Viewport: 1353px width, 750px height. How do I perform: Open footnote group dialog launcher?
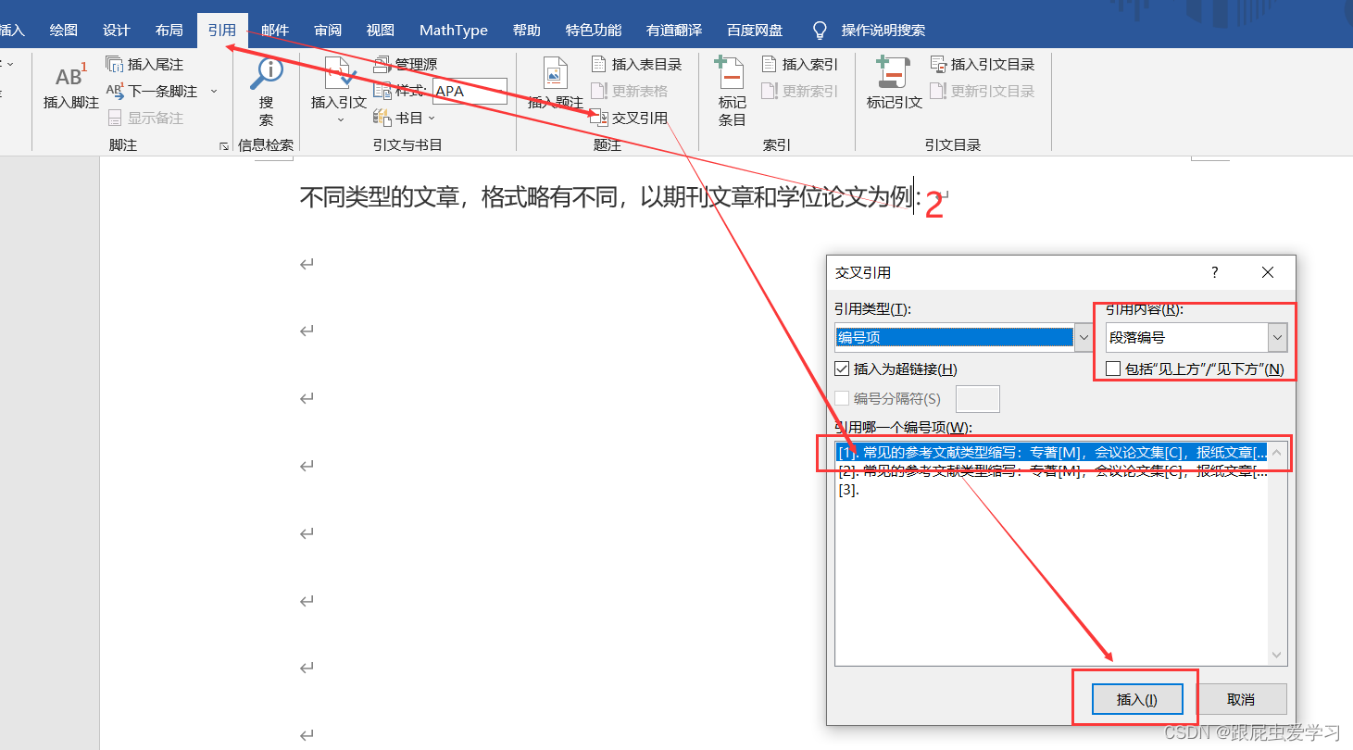[x=223, y=145]
